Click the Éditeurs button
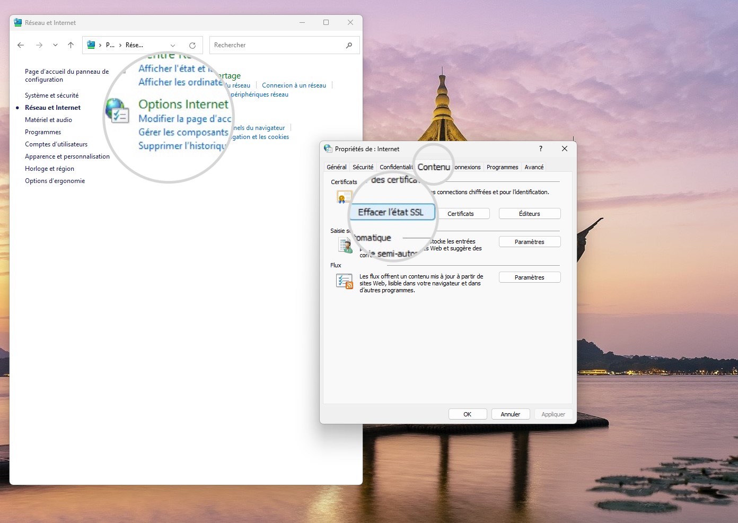This screenshot has height=523, width=738. tap(530, 214)
